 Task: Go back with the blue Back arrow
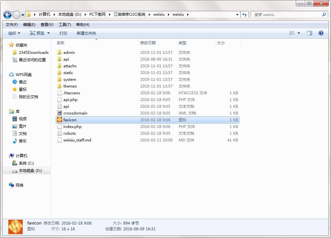8,15
